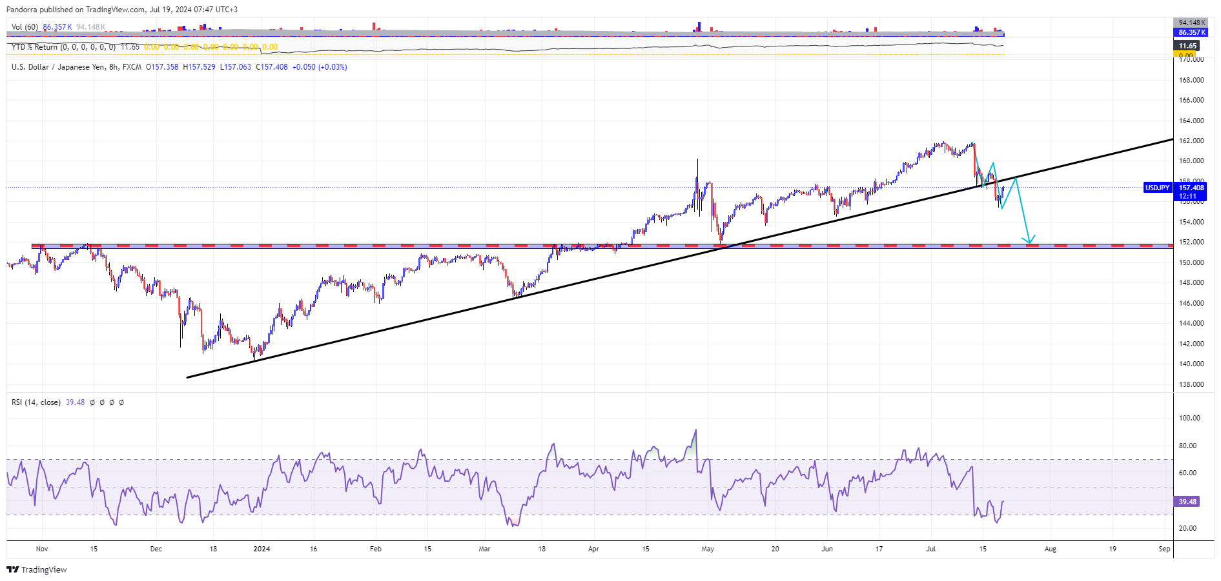The width and height of the screenshot is (1221, 581).
Task: Click the 100.00 RSI axis label
Action: (1189, 418)
